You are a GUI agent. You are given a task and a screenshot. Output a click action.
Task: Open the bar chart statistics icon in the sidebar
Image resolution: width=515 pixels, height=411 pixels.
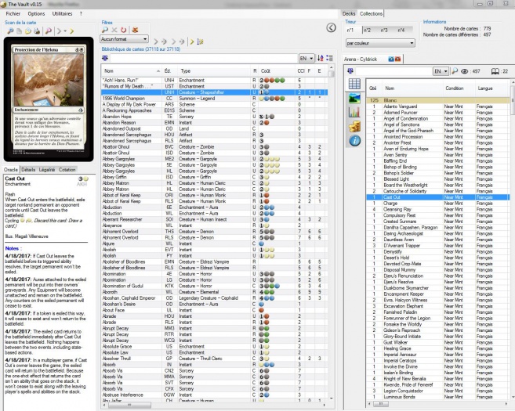click(354, 112)
